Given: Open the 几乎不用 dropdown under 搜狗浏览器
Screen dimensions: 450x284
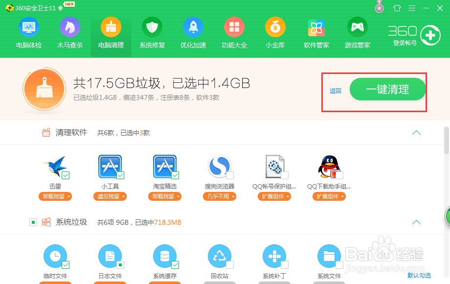Looking at the screenshot, I should [220, 196].
